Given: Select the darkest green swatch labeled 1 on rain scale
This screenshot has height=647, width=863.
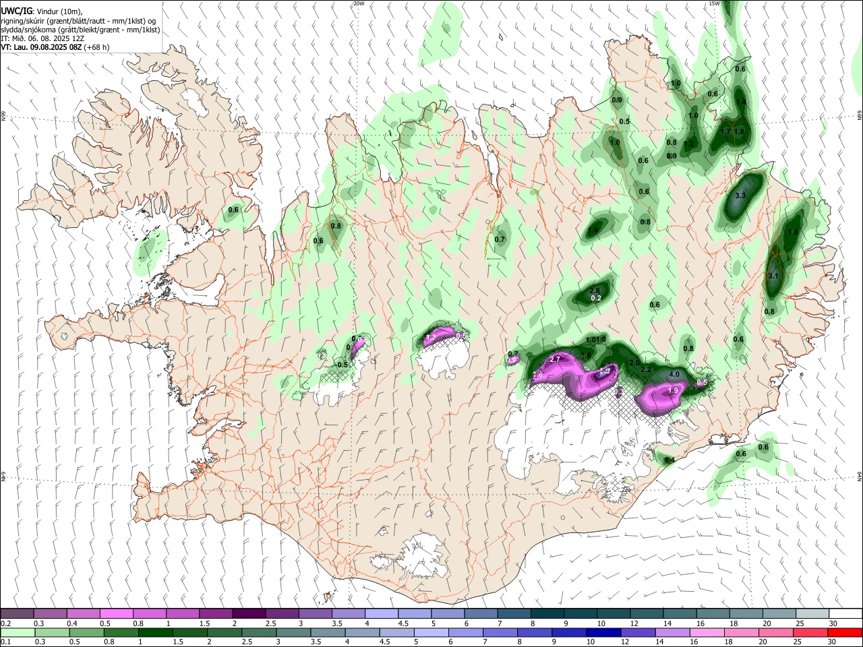Looking at the screenshot, I should pos(155,633).
